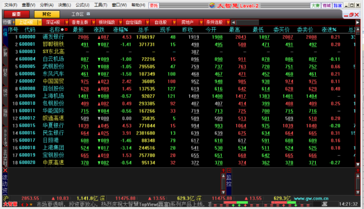Switch to the yellow 其它 tab

(x=47, y=15)
